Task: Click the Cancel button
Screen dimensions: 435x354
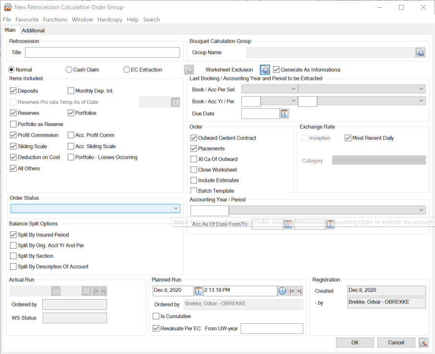Action: coord(396,342)
